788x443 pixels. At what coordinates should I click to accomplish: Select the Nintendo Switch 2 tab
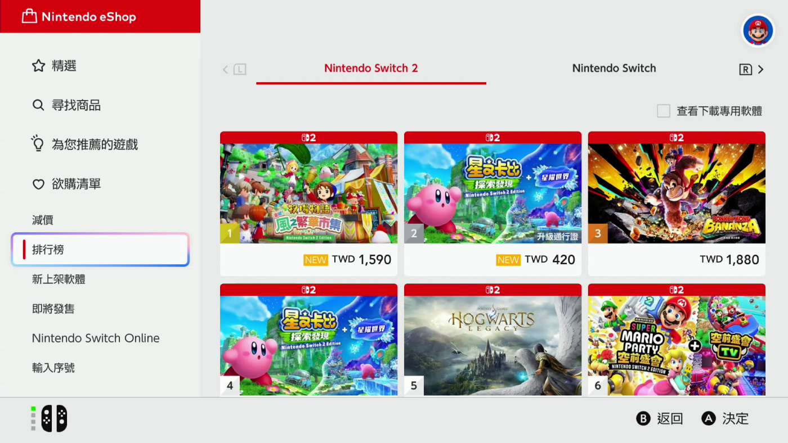click(x=371, y=69)
